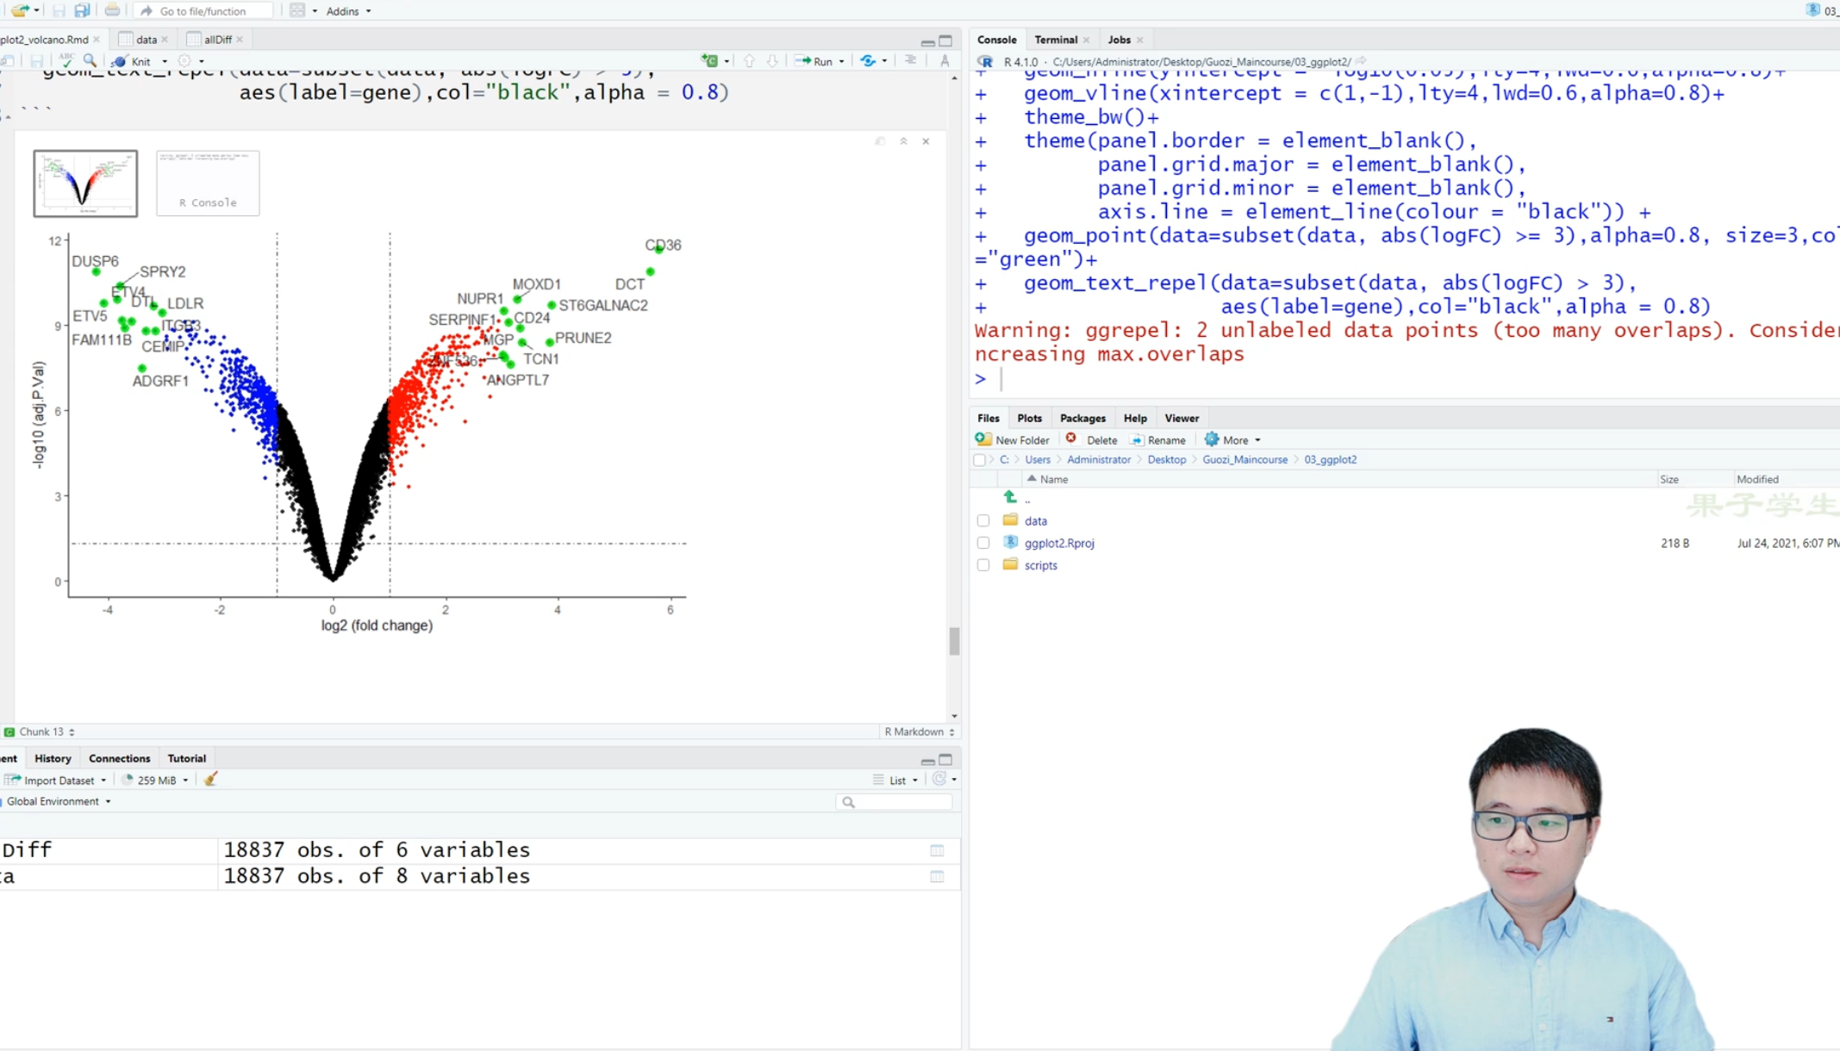Switch to the Connections tab
The height and width of the screenshot is (1051, 1840).
[119, 758]
